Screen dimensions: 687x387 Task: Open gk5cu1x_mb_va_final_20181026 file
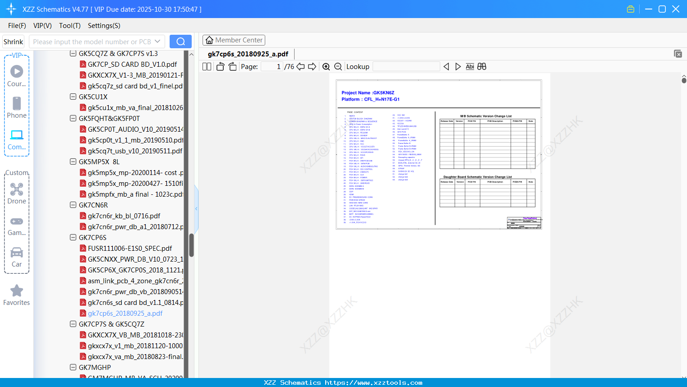click(135, 107)
